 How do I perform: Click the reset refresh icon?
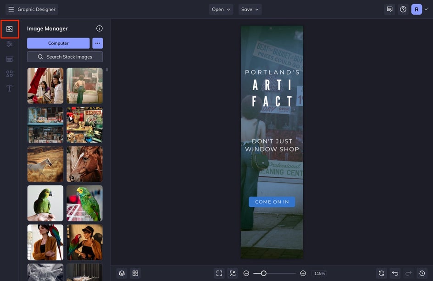381,273
